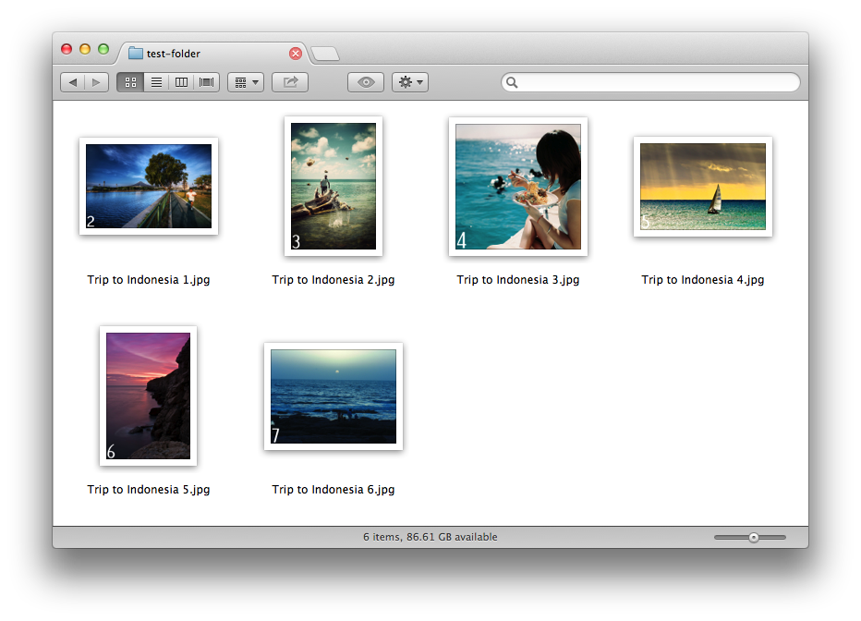
Task: Open the item arrangement dropdown
Action: coord(246,82)
